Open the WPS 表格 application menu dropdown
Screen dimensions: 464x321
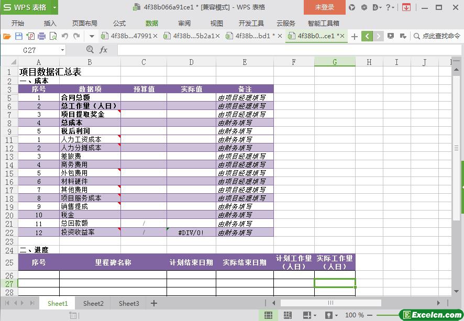(52, 7)
